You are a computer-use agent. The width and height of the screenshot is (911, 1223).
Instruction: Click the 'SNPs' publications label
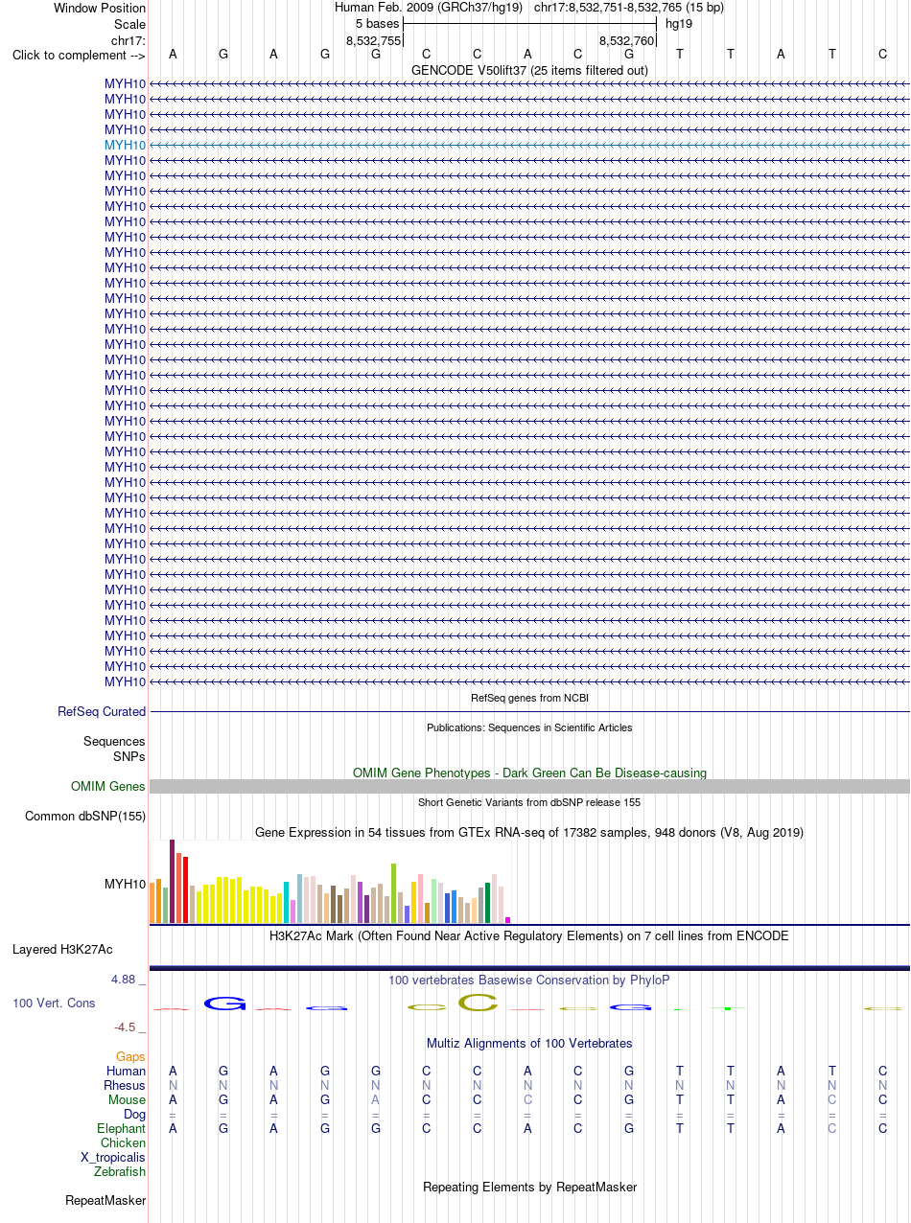pyautogui.click(x=129, y=756)
